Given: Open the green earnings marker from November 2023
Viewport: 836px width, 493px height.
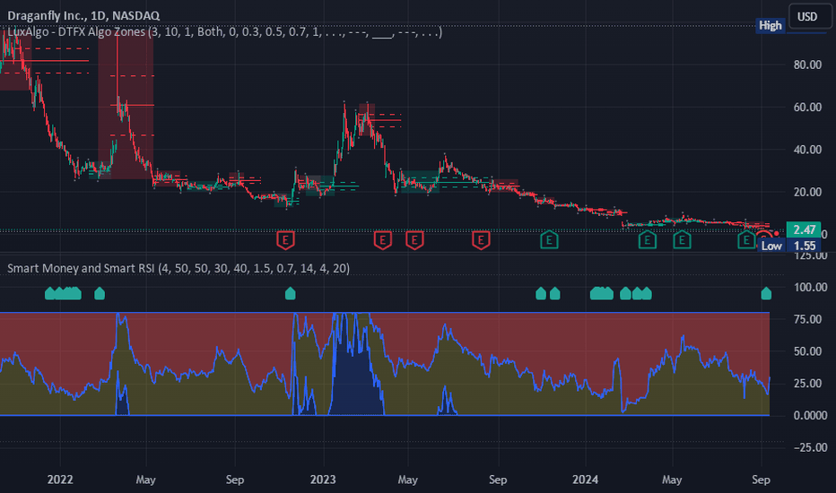Looking at the screenshot, I should (x=549, y=240).
